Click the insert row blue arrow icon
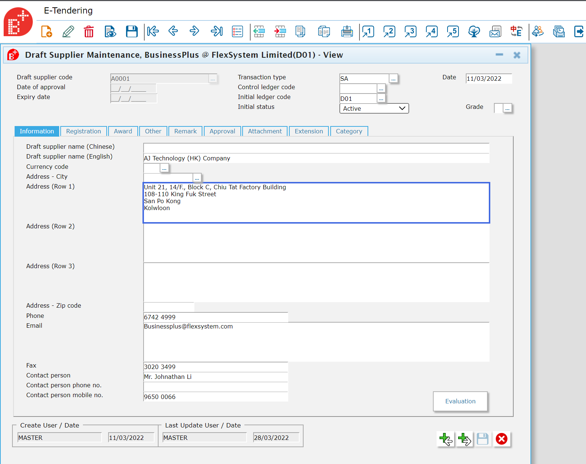 [259, 31]
